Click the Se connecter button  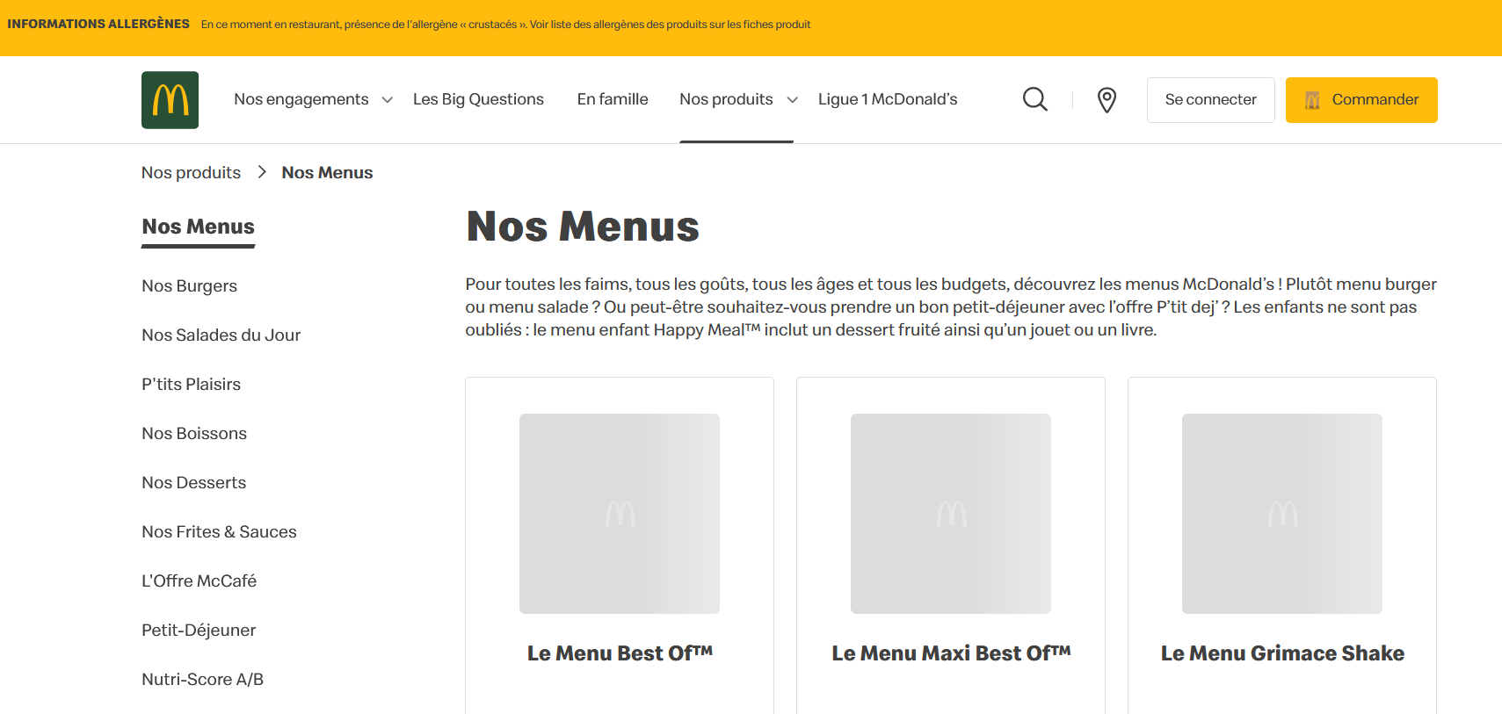[1210, 100]
